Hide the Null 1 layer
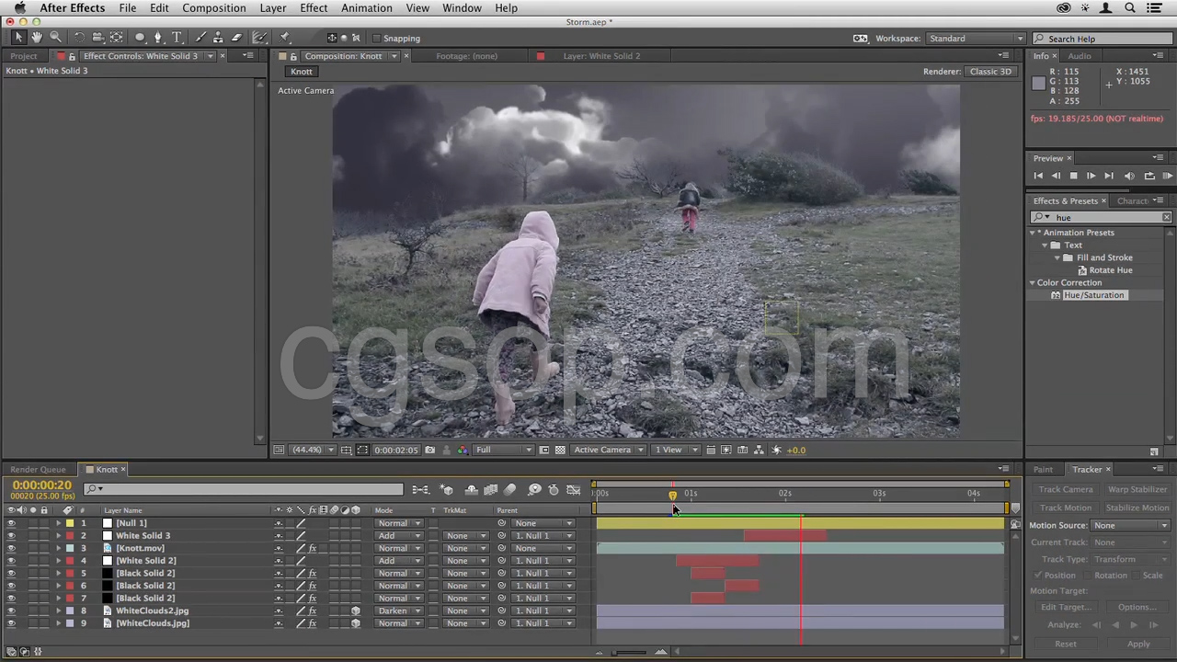1177x662 pixels. pos(11,523)
